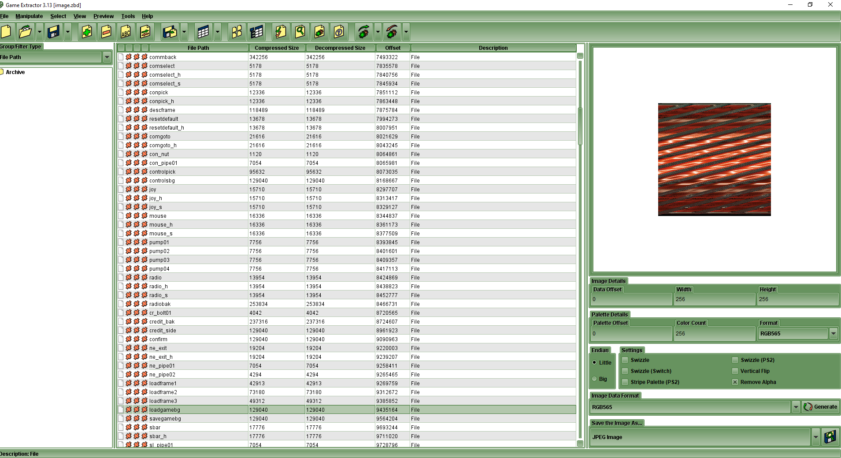Toggle the Vertical Flip checkbox
This screenshot has height=458, width=841.
735,371
